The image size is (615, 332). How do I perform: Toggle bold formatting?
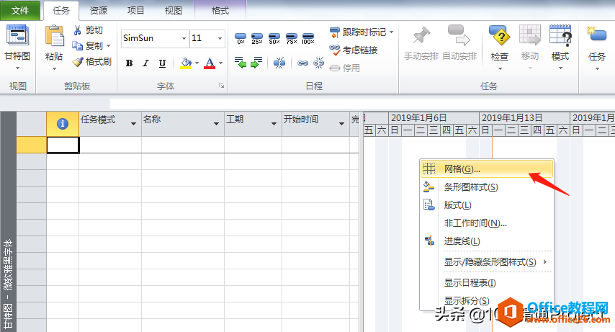pyautogui.click(x=129, y=63)
